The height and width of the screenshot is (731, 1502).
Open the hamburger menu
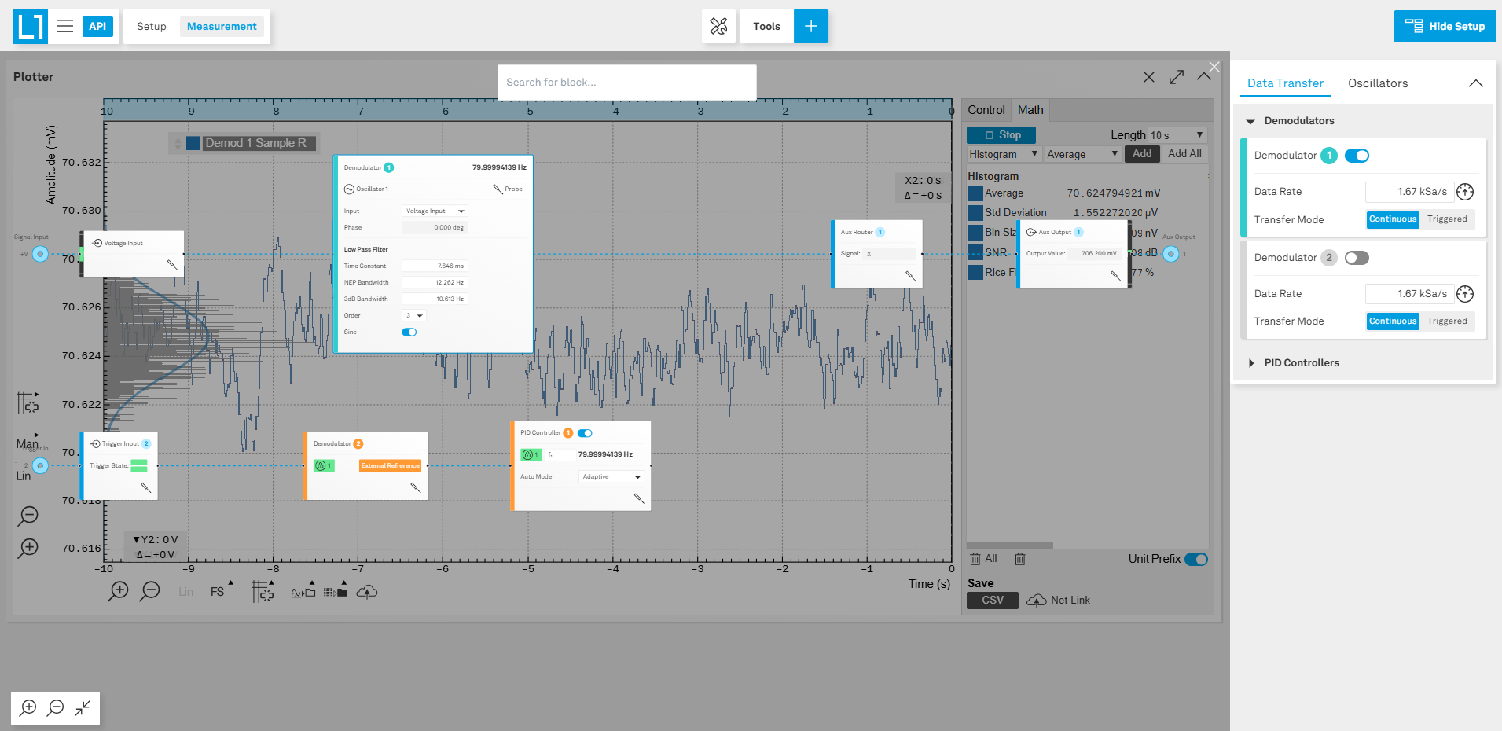pos(65,26)
